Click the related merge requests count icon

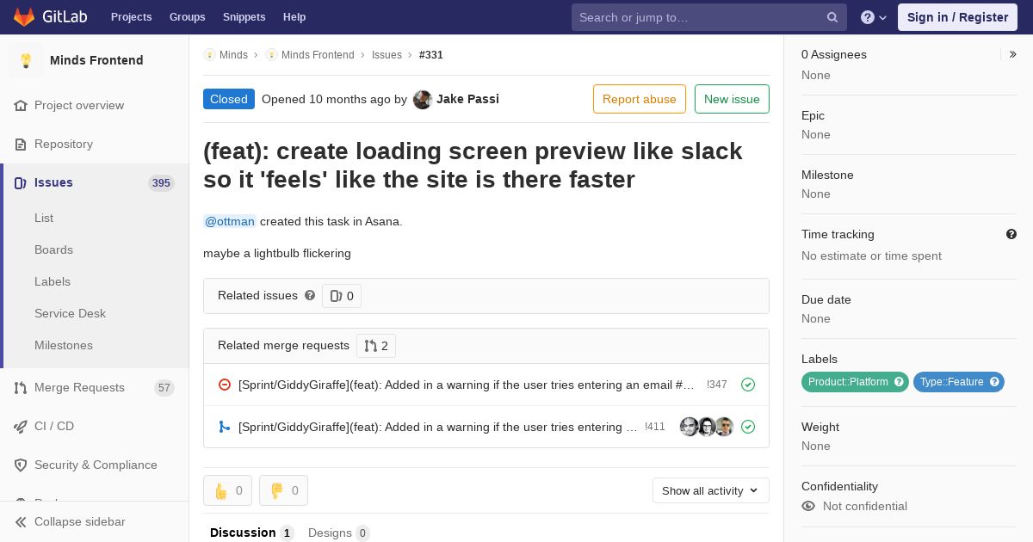[x=370, y=346]
